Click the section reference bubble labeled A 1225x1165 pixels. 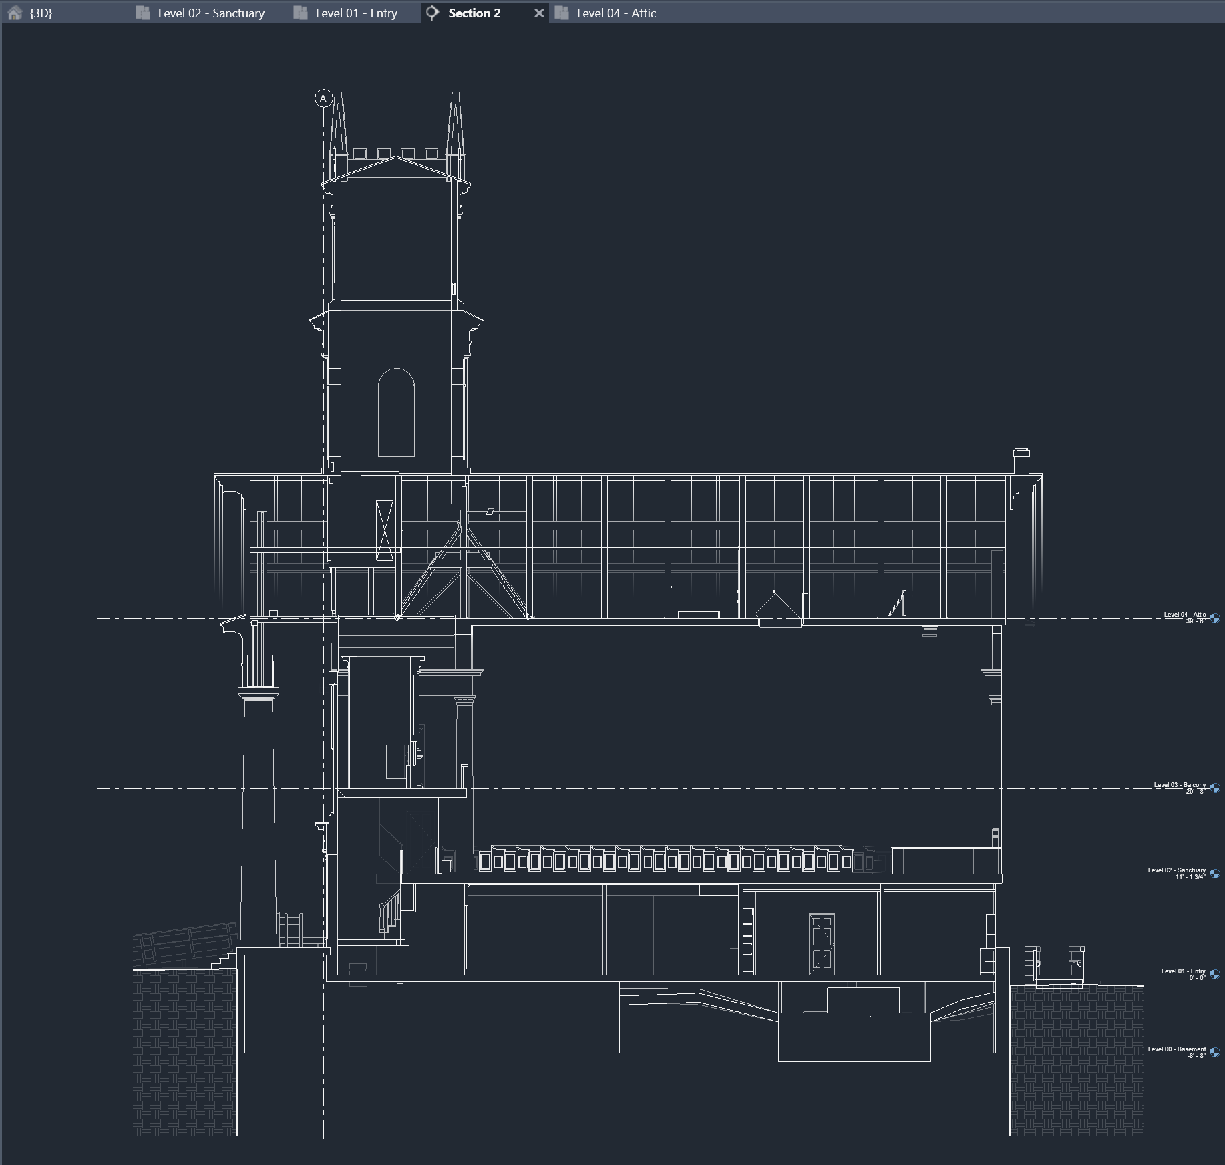[325, 98]
